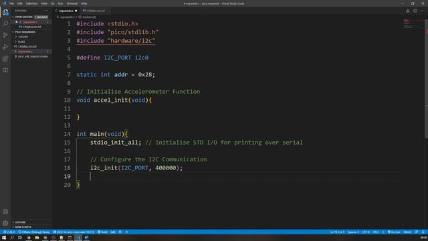Open the Run and Debug view
Screen dimensions: 428x241
pyautogui.click(x=5, y=47)
